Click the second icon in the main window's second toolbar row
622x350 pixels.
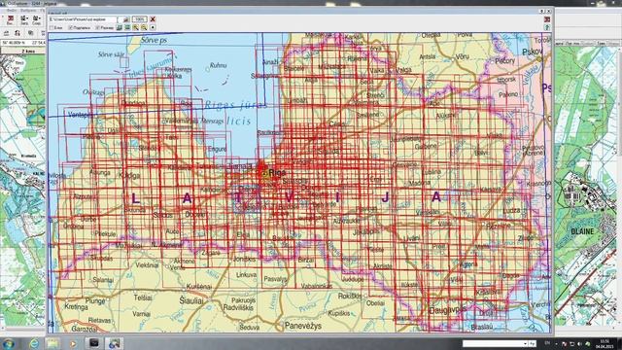coord(17,33)
